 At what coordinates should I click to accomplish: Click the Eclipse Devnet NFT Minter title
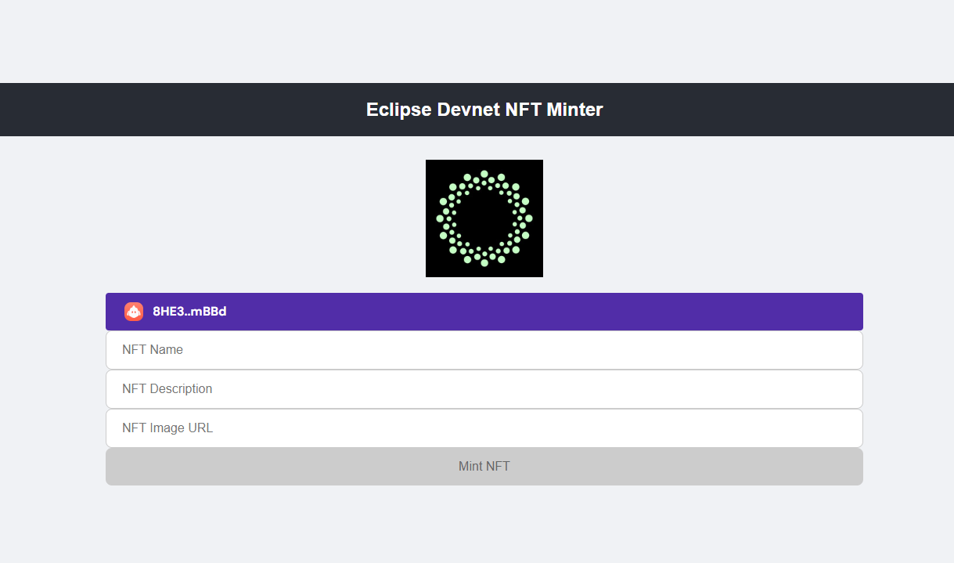484,110
